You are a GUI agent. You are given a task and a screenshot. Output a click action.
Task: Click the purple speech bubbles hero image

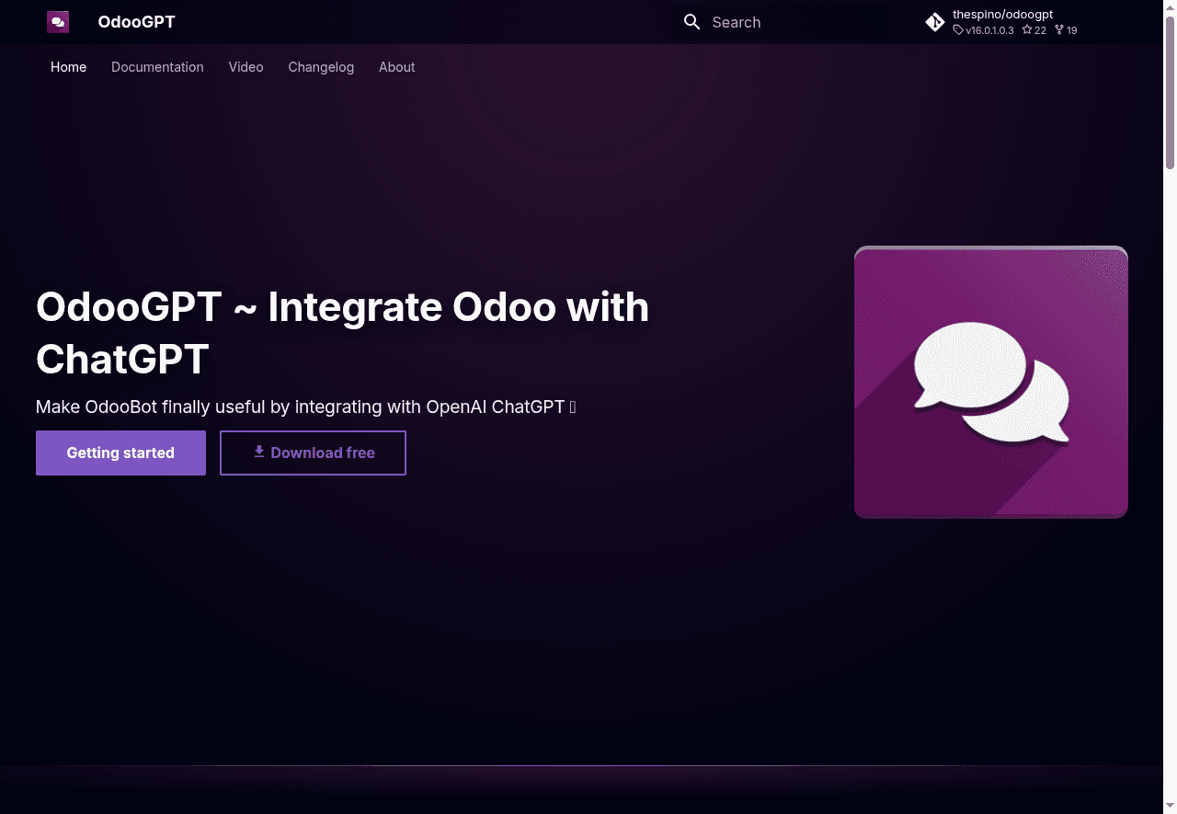click(990, 382)
